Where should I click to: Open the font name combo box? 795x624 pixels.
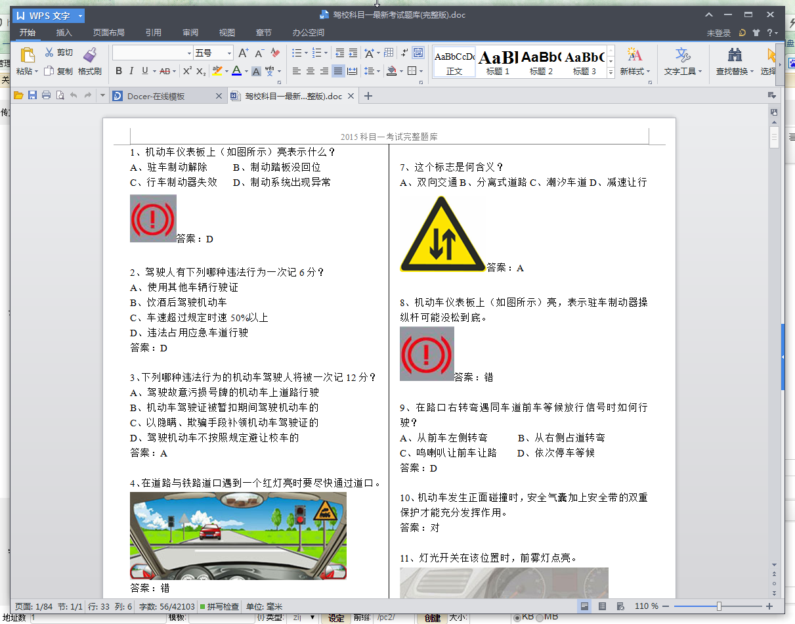(x=152, y=53)
